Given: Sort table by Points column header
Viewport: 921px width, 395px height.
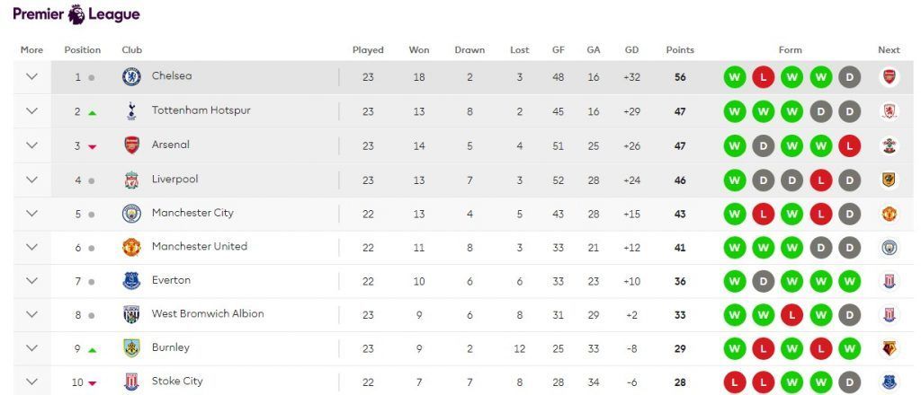Looking at the screenshot, I should (679, 50).
